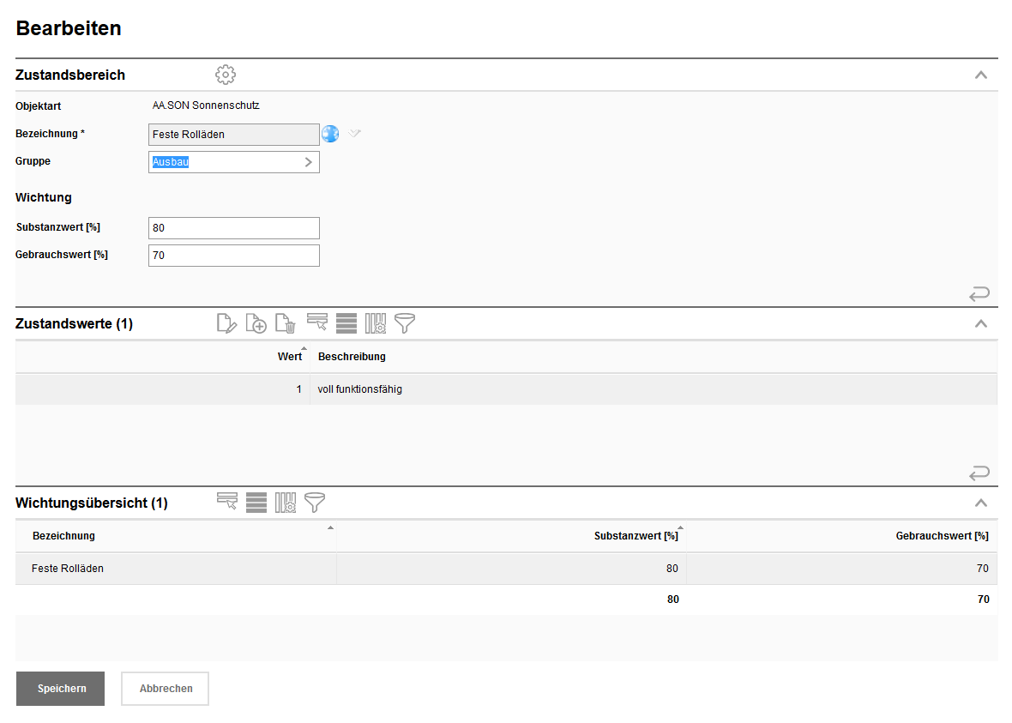This screenshot has height=723, width=1012.
Task: Click the globe translation icon beside Bezeichnung
Action: (330, 134)
